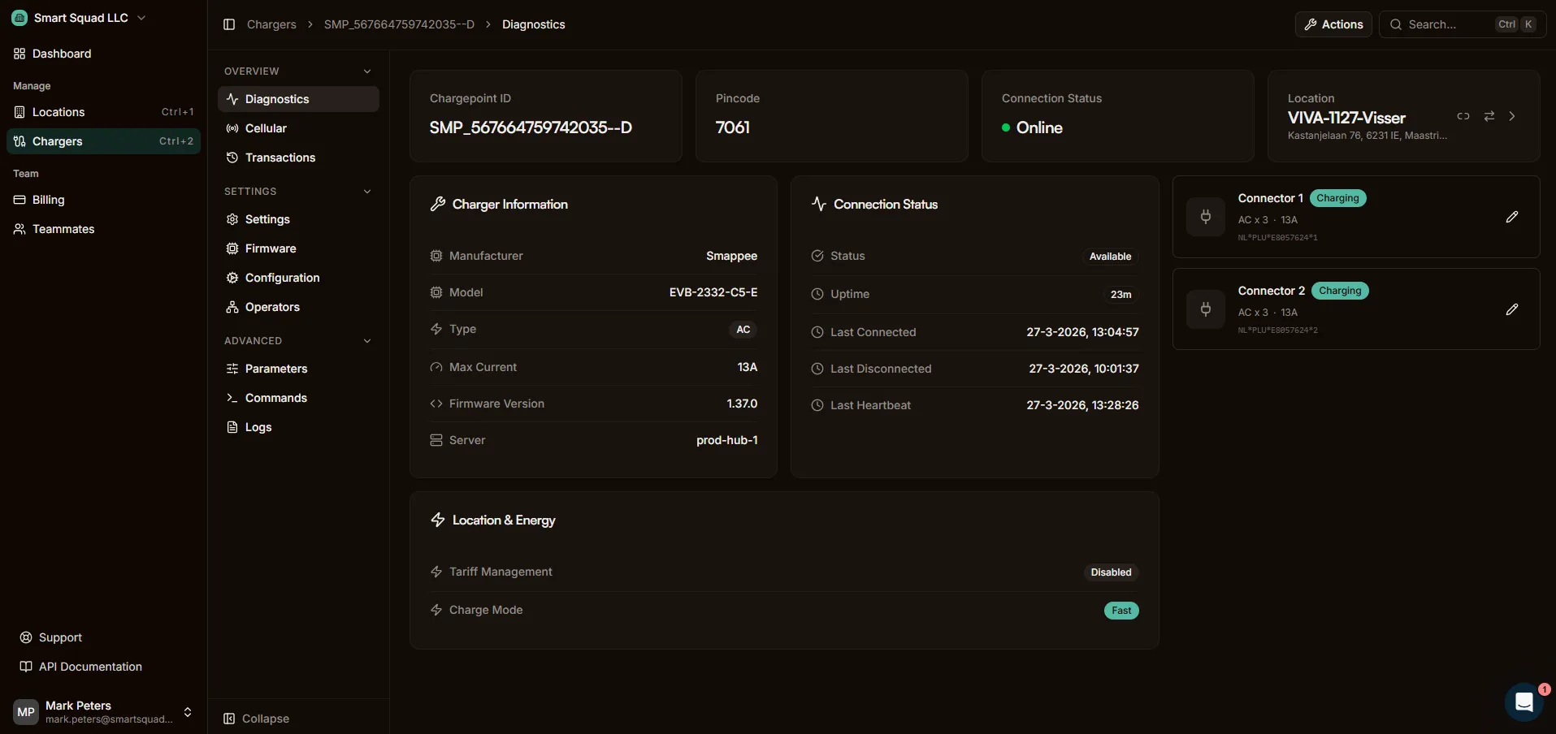Image resolution: width=1556 pixels, height=734 pixels.
Task: Edit Connector 1 with the pencil icon
Action: (x=1512, y=216)
